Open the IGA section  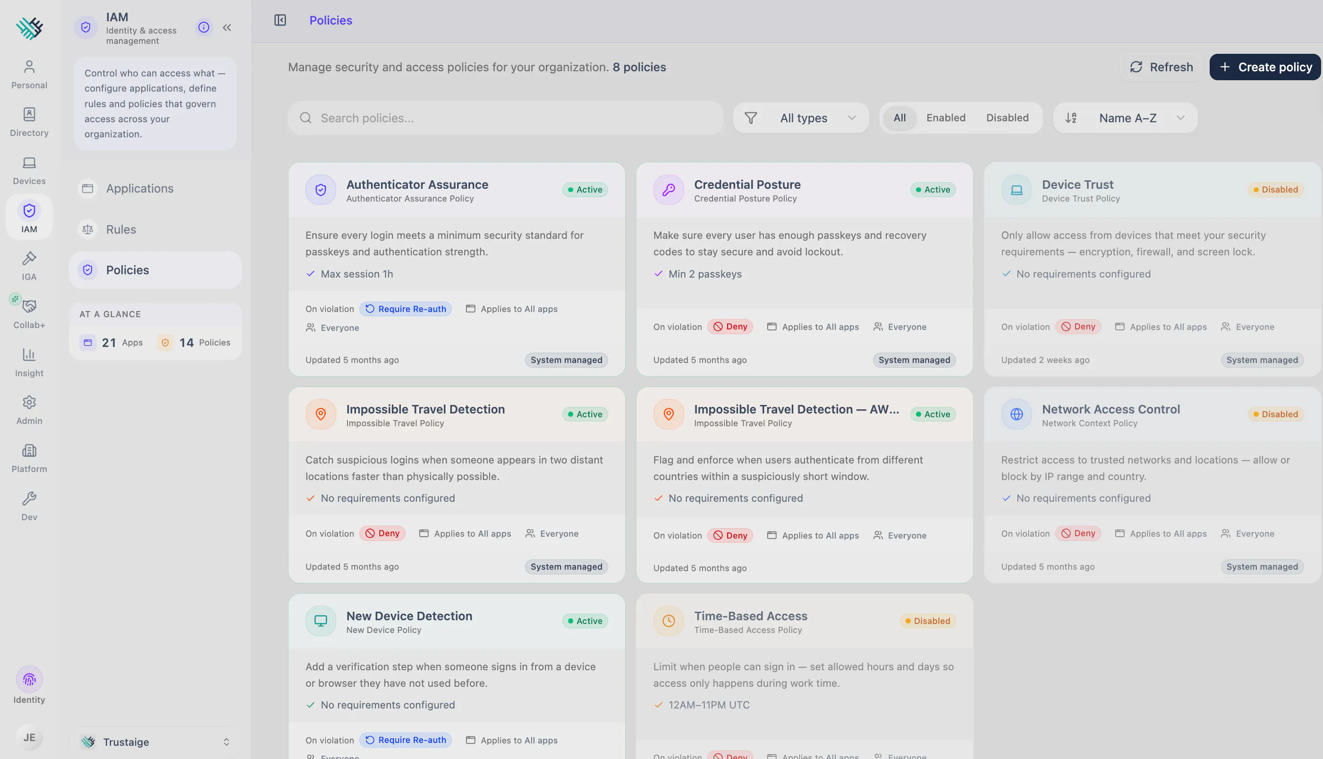pyautogui.click(x=29, y=266)
